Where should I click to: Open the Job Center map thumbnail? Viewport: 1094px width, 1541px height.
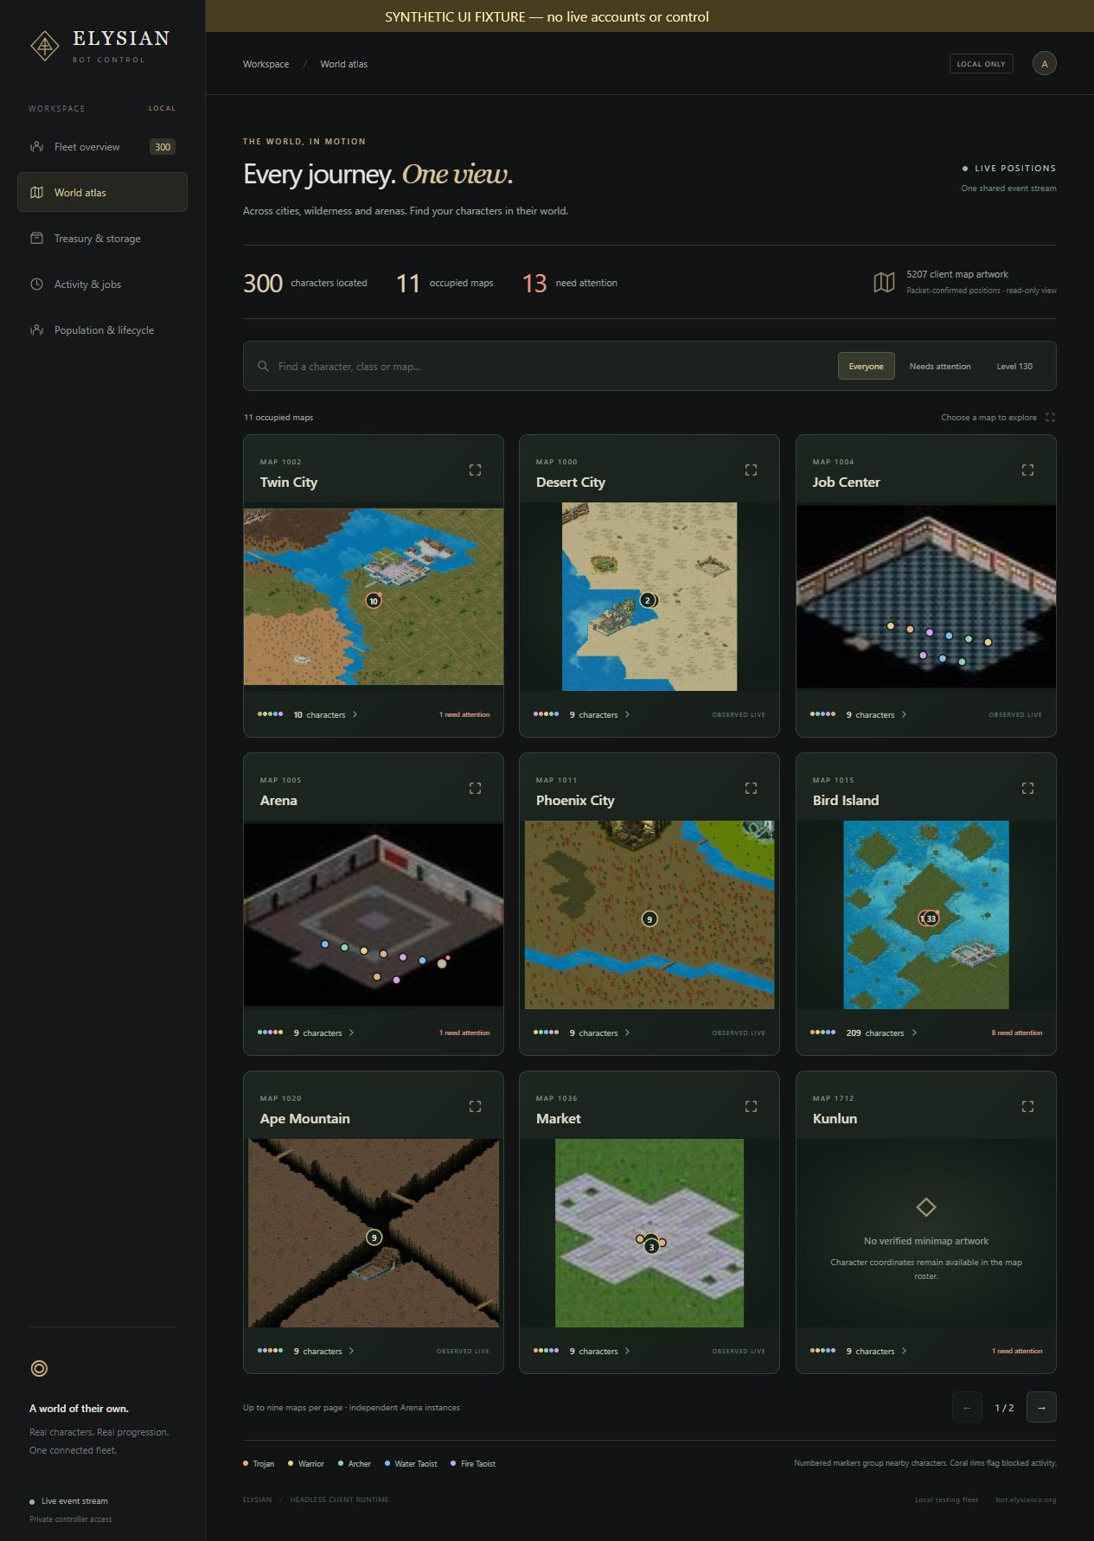tap(925, 597)
